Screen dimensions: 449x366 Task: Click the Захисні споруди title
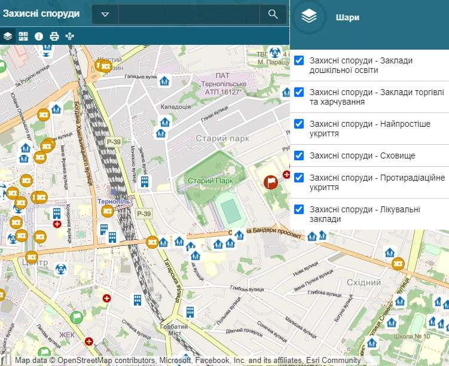tap(41, 13)
